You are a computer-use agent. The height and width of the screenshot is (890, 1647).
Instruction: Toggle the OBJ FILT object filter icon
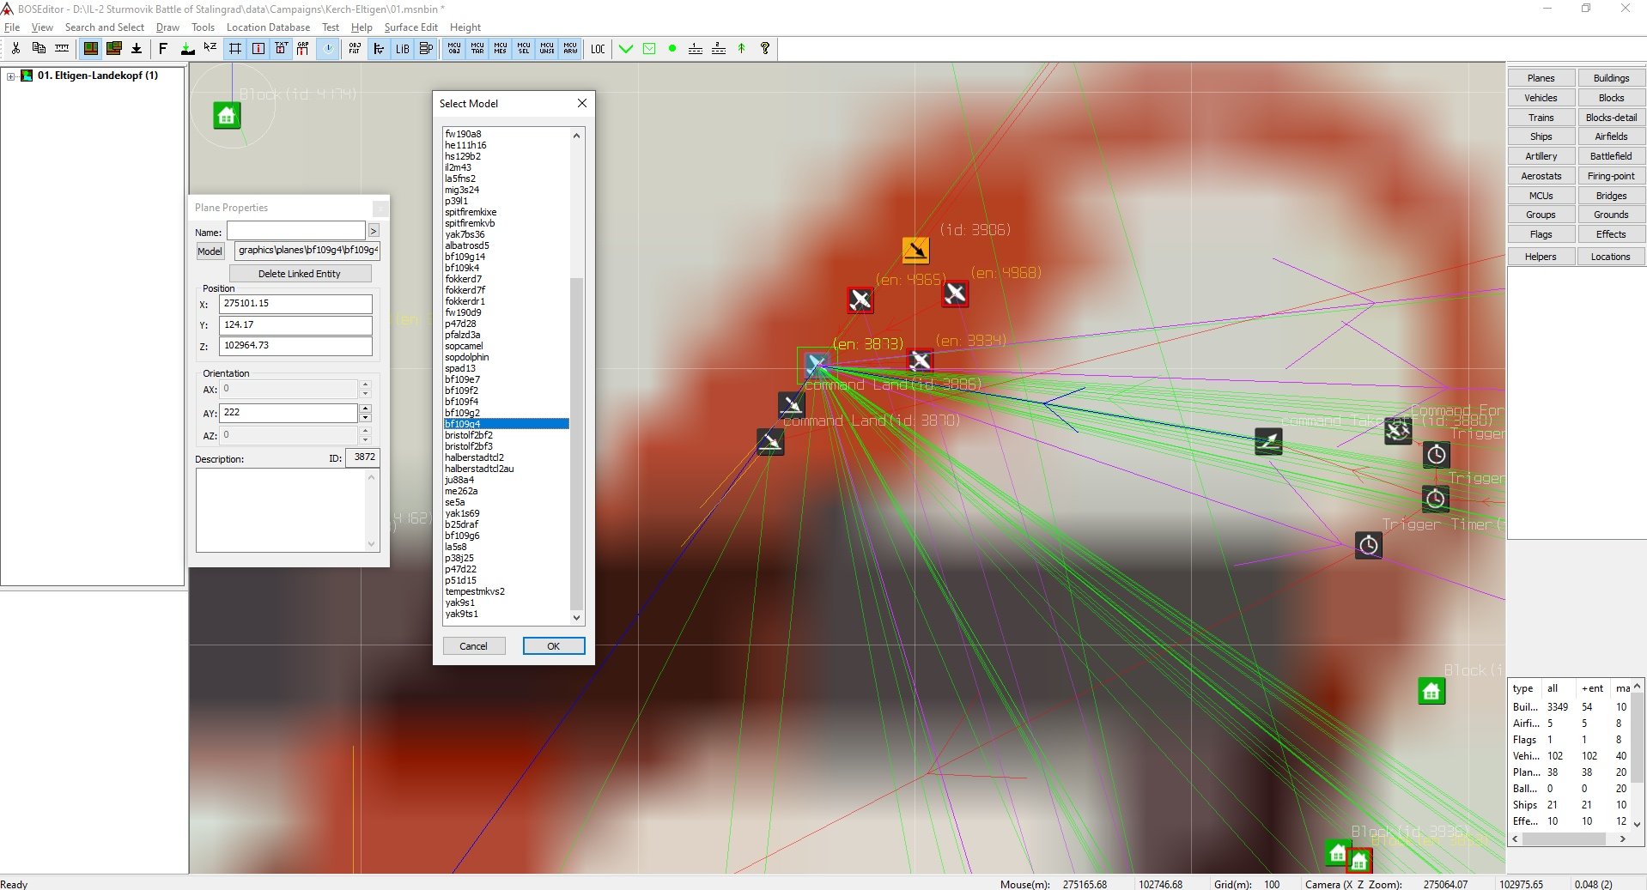354,49
